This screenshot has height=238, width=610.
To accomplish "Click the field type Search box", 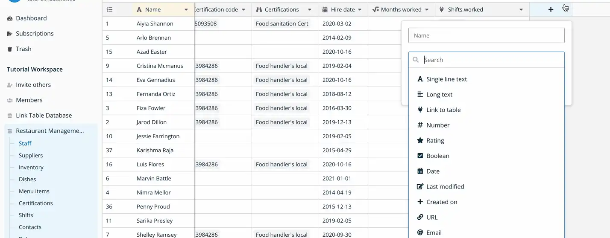I will pyautogui.click(x=487, y=60).
